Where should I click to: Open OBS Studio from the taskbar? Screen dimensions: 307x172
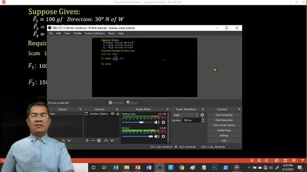[160, 168]
